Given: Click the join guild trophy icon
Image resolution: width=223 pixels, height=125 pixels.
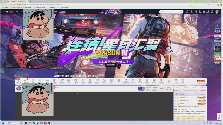Looking at the screenshot, I should [x=176, y=81].
